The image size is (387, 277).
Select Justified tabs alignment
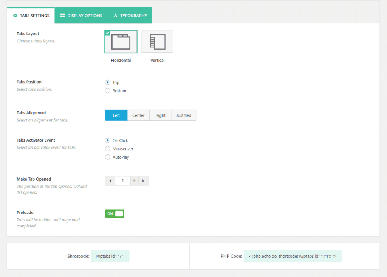(x=184, y=115)
